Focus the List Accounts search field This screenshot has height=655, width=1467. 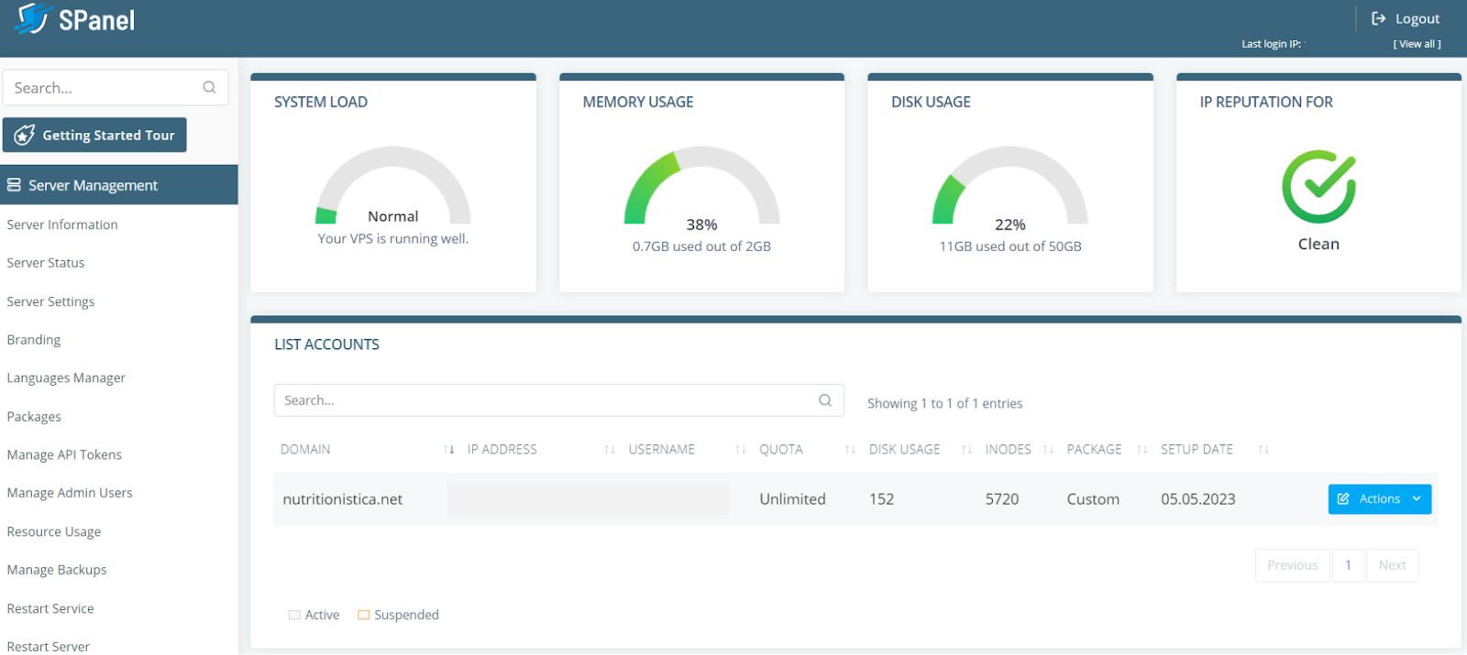coord(558,400)
